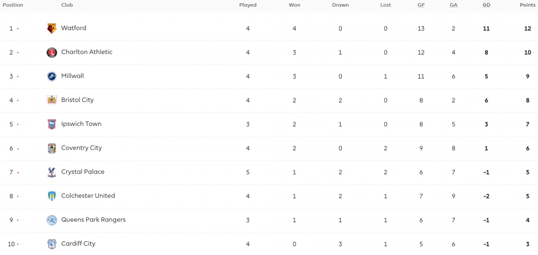Click the Watford club crest
The width and height of the screenshot is (538, 255).
[x=51, y=29]
